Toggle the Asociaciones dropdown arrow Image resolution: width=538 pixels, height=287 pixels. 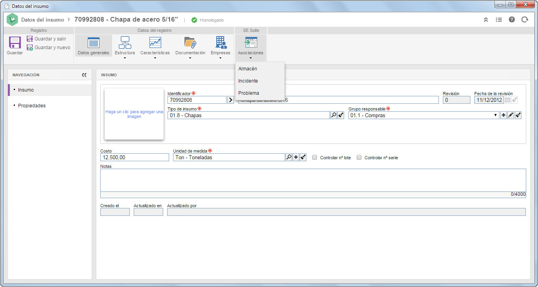251,58
